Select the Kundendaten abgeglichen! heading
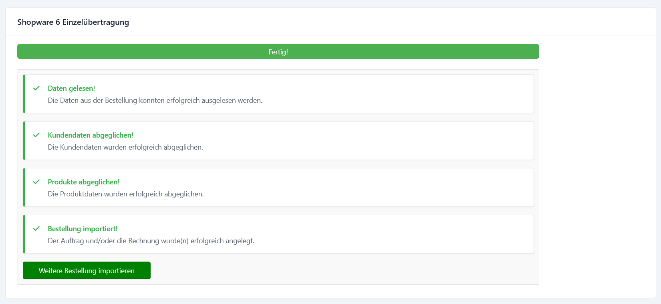Screen dimensions: 661x304 tap(91, 135)
